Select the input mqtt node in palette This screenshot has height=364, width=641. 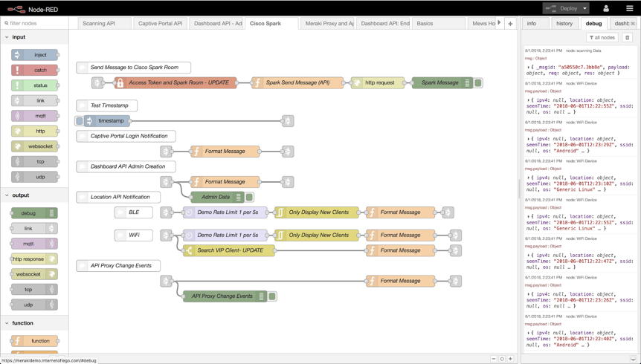(34, 116)
